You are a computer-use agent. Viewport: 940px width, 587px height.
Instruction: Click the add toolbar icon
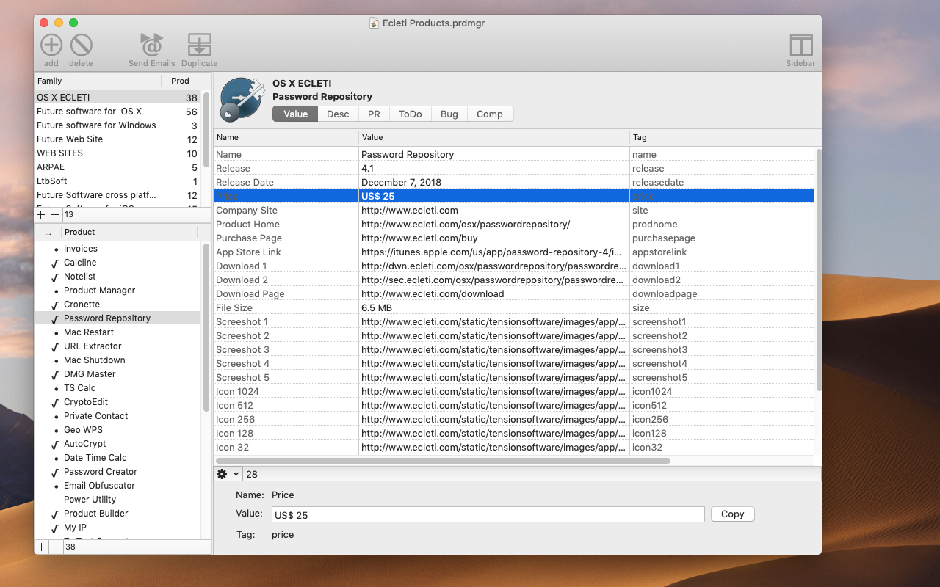tap(51, 45)
